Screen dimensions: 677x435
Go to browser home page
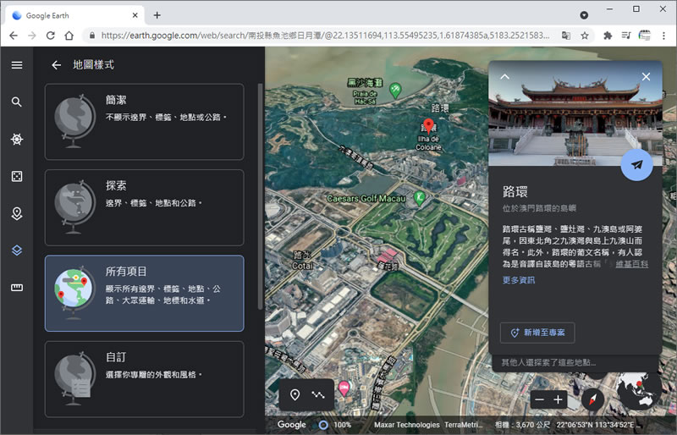coord(69,36)
